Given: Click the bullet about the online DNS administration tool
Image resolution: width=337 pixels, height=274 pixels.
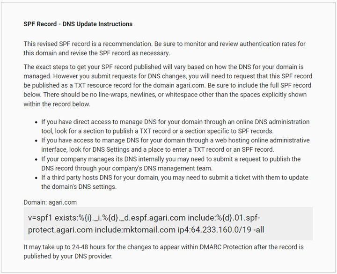Looking at the screenshot, I should click(x=175, y=126).
